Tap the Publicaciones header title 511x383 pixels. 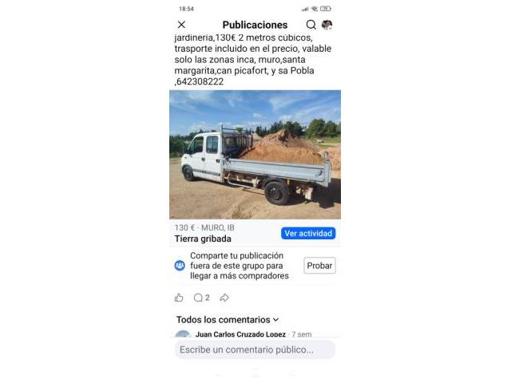[255, 25]
